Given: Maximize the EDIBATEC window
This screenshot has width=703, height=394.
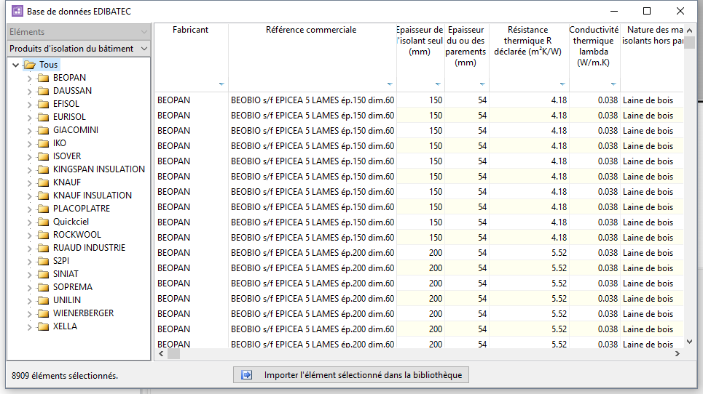Looking at the screenshot, I should (647, 11).
